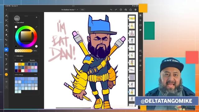Click the blend circles icon in right taskbar
This screenshot has height=112, width=199.
141,66
